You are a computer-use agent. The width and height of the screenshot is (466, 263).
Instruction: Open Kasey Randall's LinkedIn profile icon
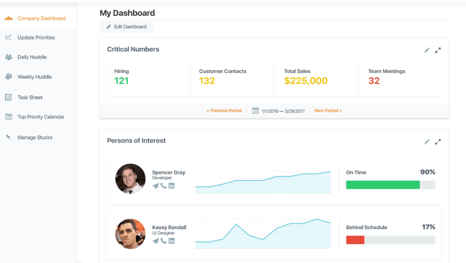pos(172,241)
